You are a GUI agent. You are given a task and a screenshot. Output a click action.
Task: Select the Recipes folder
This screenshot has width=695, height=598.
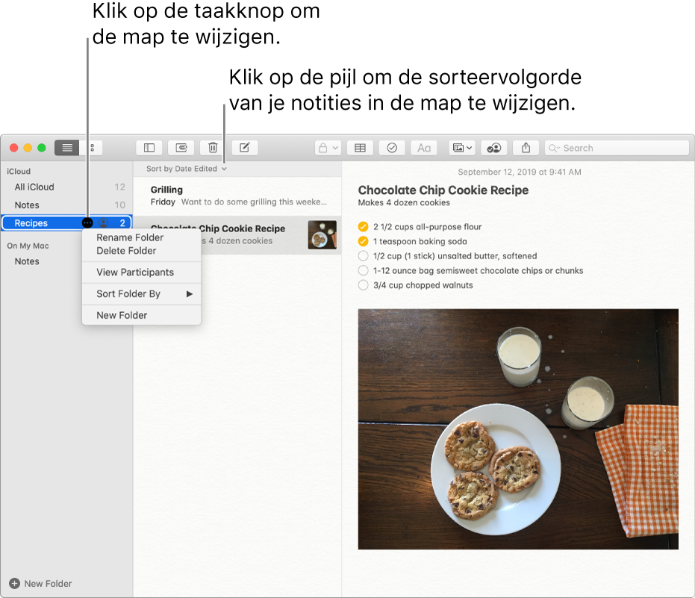[x=66, y=222]
